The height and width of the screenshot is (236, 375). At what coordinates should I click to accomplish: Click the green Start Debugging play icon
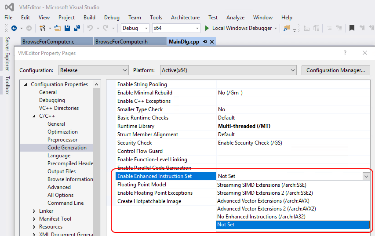coord(207,28)
